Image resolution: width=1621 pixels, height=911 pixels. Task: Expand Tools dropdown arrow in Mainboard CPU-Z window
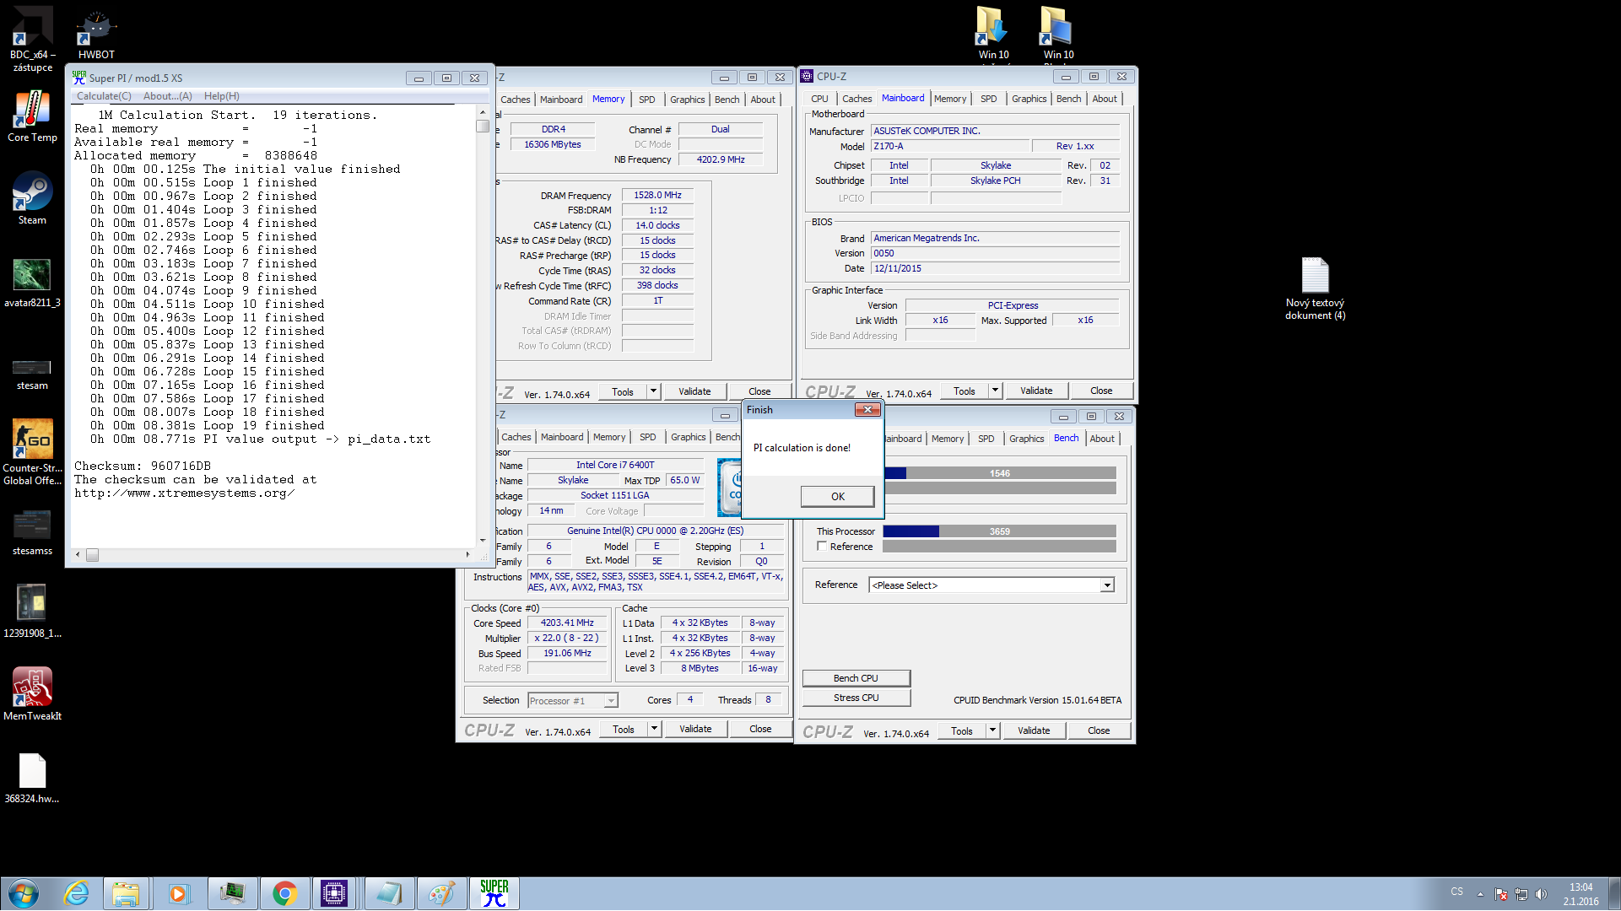click(x=995, y=391)
